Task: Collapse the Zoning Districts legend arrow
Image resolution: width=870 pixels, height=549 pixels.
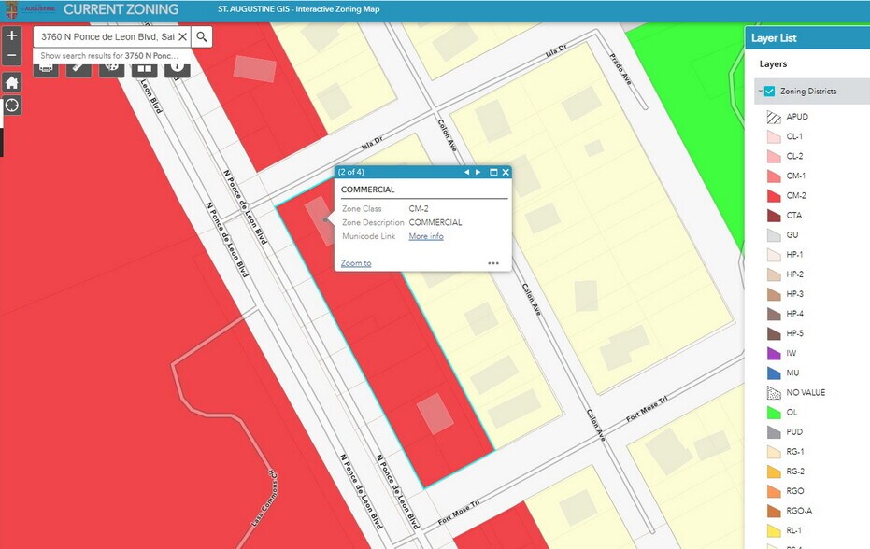Action: pyautogui.click(x=759, y=91)
